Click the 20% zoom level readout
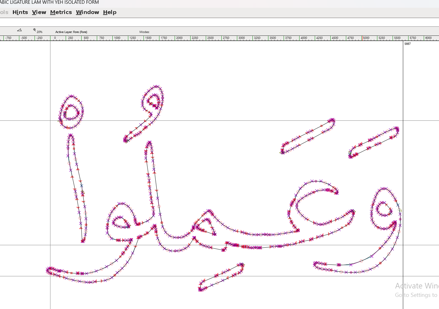439x309 pixels. coord(40,32)
